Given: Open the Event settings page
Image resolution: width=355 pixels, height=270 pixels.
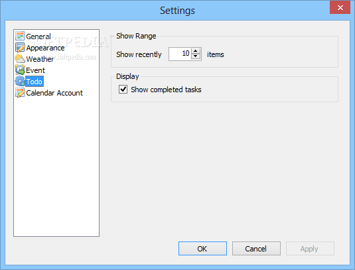Looking at the screenshot, I should (x=35, y=70).
